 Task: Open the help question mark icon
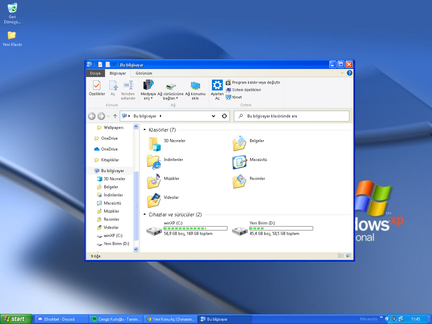click(350, 73)
